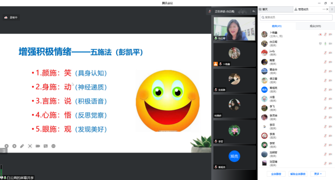Screen dimensions: 335x180
Task: Advance to next slide using arrow icon
Action: [x=15, y=146]
